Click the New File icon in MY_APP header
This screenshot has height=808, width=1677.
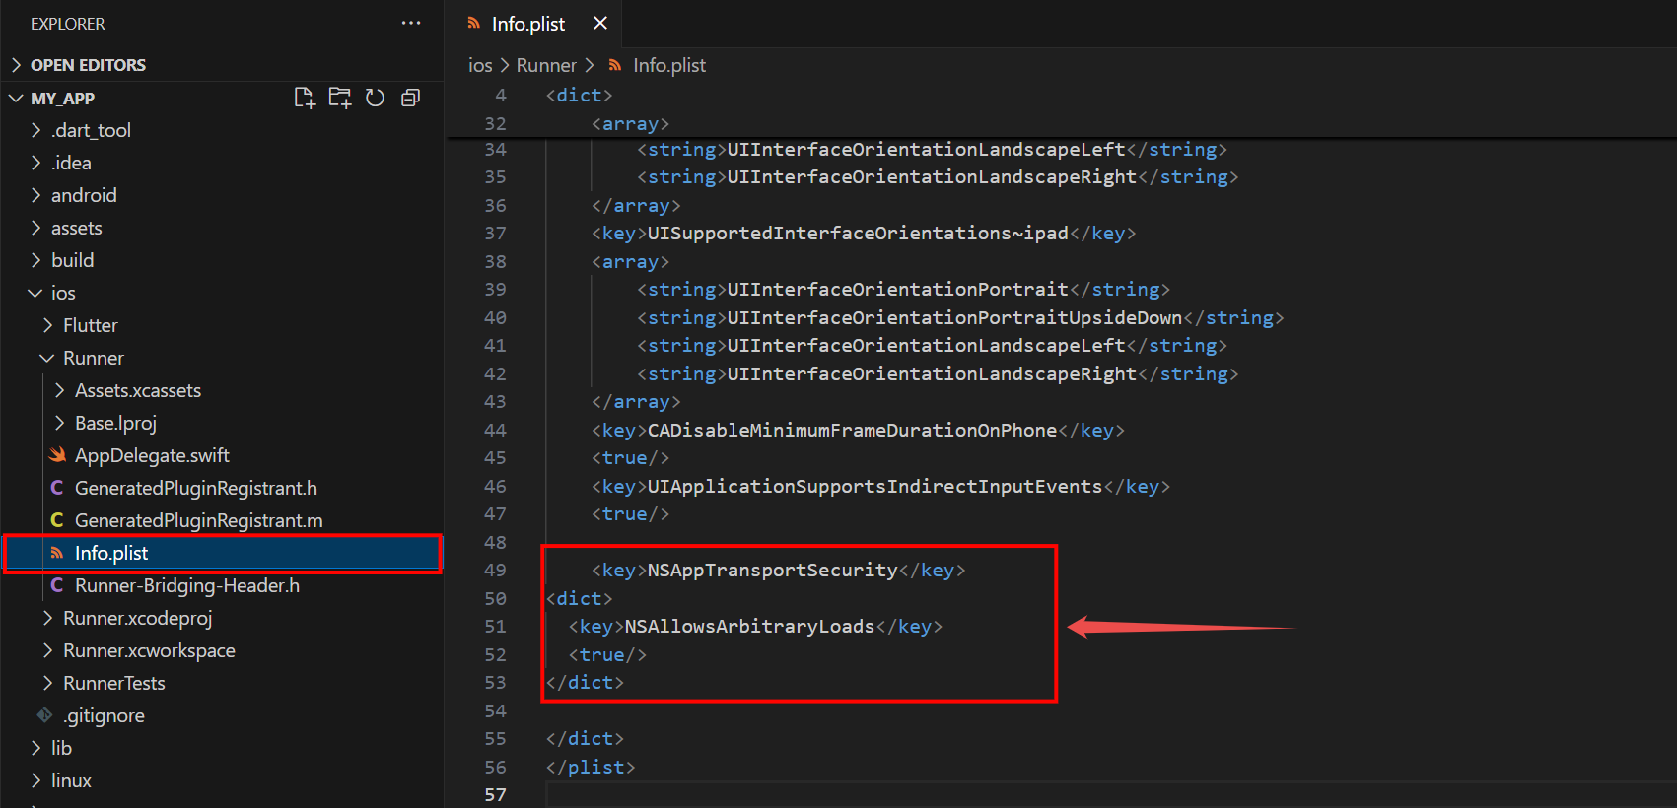[305, 98]
